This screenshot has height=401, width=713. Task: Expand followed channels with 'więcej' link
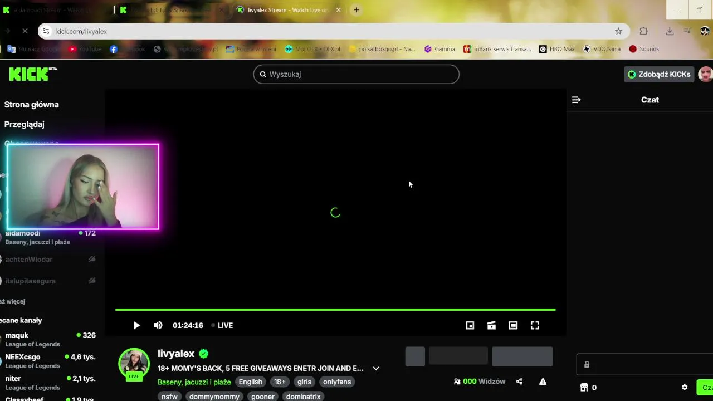[12, 301]
